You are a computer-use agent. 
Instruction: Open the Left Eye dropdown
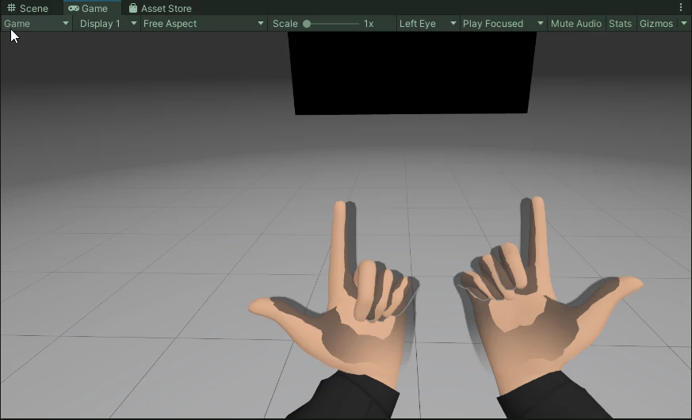tap(427, 24)
